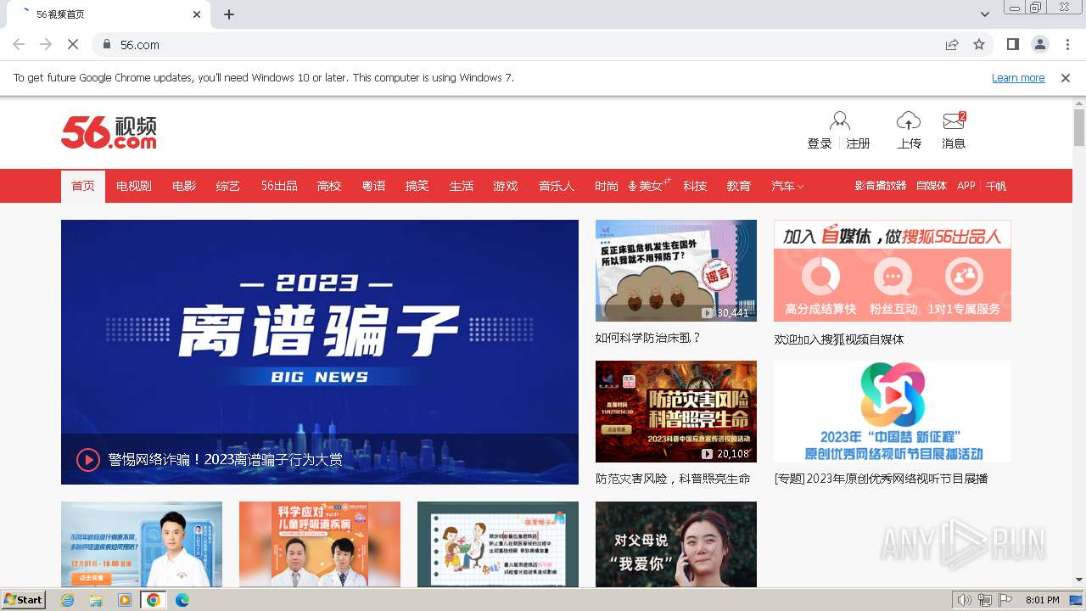Open File Explorer from the taskbar
The width and height of the screenshot is (1086, 611).
pos(96,600)
